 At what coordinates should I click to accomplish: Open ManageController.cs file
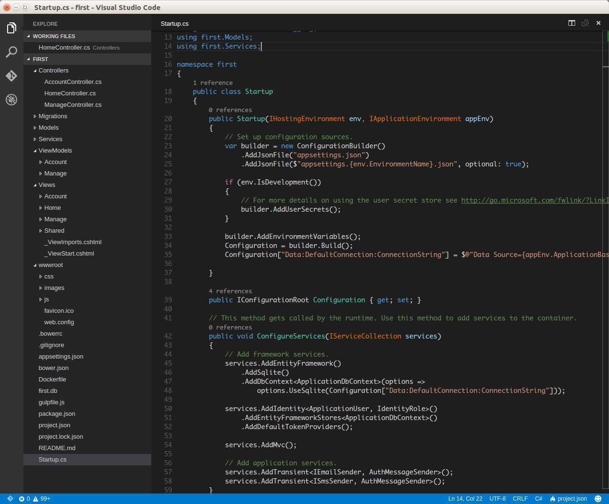coord(87,105)
